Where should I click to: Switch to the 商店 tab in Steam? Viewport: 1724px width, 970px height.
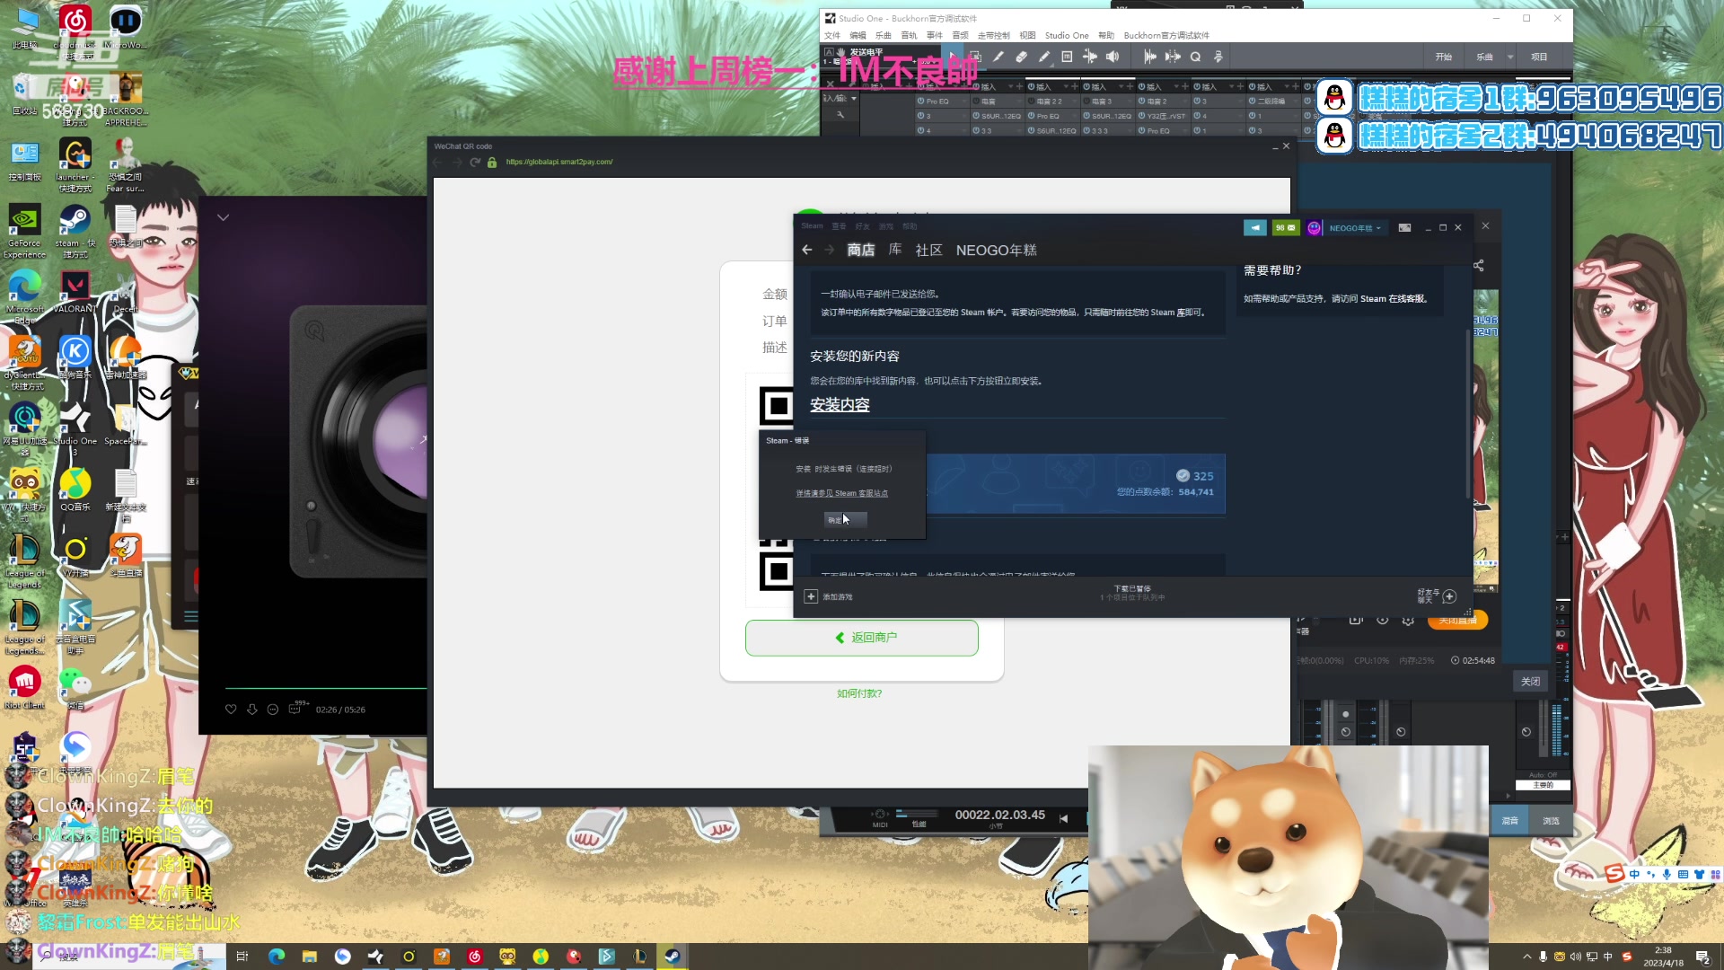coord(860,251)
